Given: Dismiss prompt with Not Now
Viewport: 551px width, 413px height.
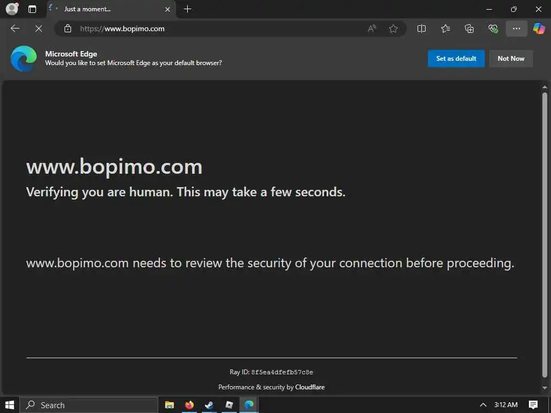Looking at the screenshot, I should 511,59.
